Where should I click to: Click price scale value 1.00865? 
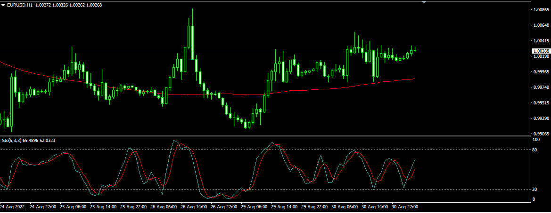click(541, 10)
